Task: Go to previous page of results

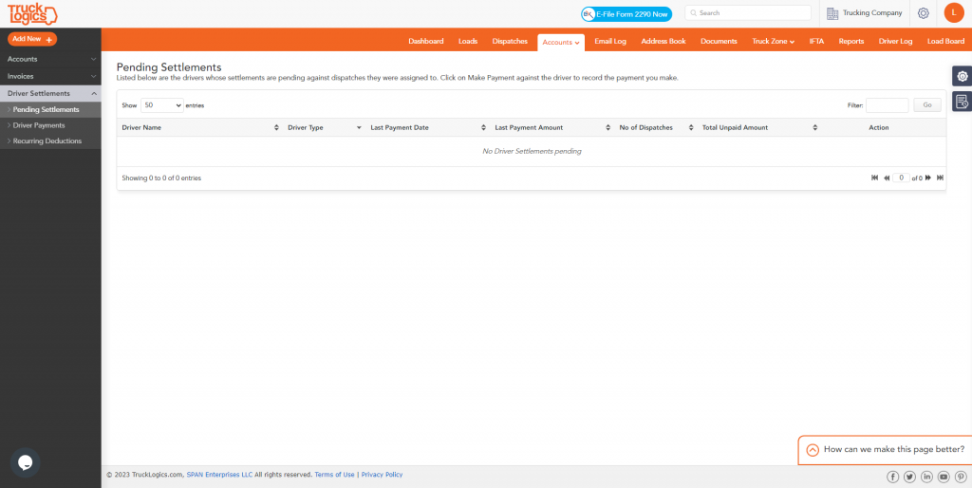Action: pos(887,178)
